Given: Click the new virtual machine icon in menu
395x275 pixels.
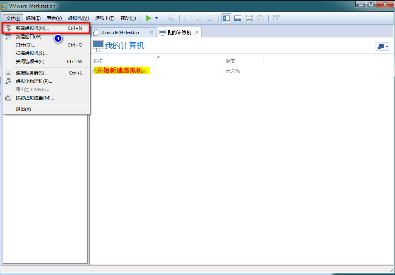Looking at the screenshot, I should tap(8, 28).
